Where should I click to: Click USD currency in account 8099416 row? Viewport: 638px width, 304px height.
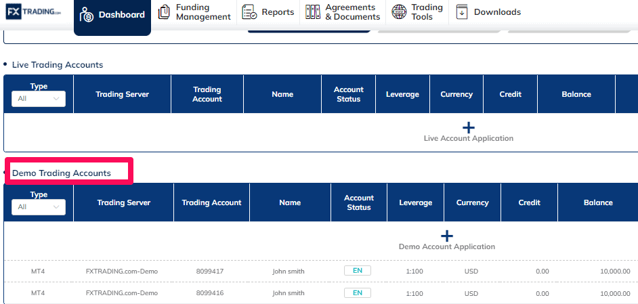(471, 293)
